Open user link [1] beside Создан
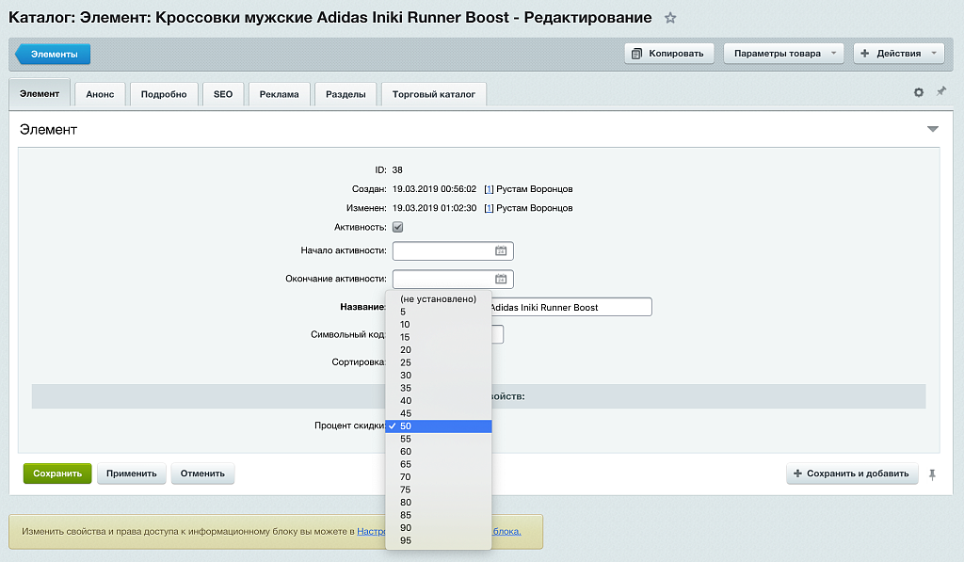 tap(489, 188)
